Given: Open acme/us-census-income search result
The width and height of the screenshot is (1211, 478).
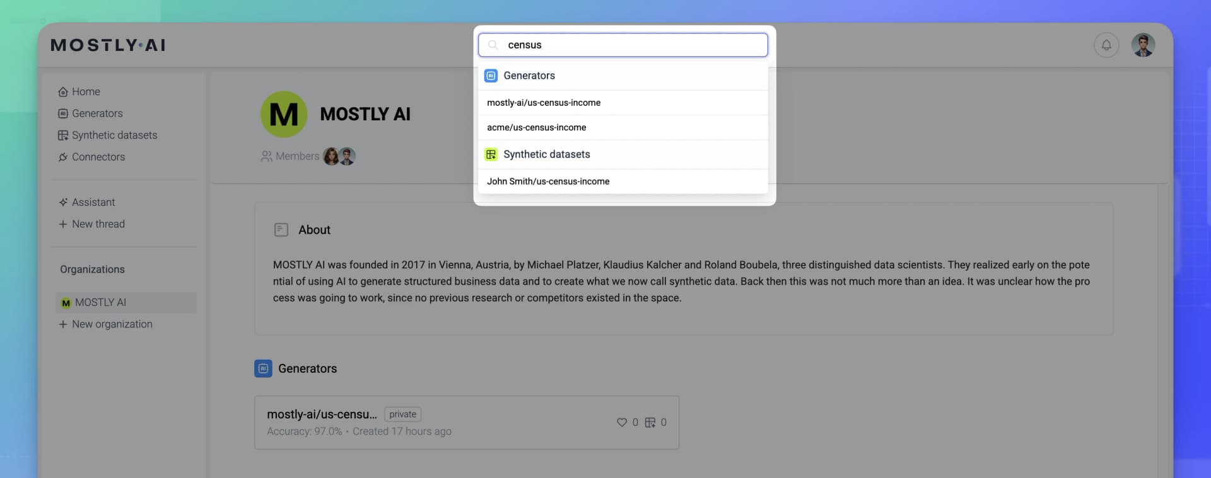Looking at the screenshot, I should [x=623, y=127].
